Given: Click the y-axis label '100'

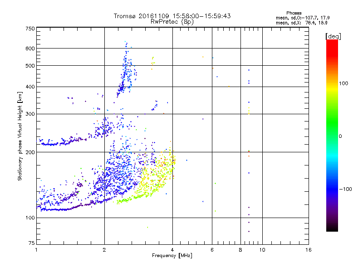Looking at the screenshot, I should point(30,218).
